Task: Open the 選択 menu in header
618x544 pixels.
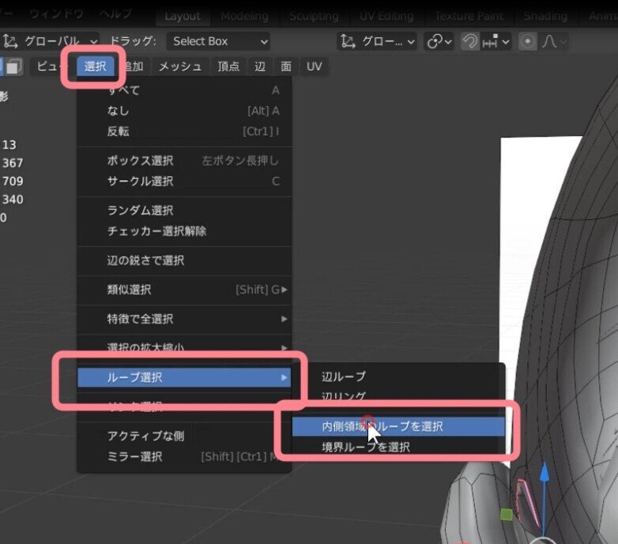Action: point(96,66)
